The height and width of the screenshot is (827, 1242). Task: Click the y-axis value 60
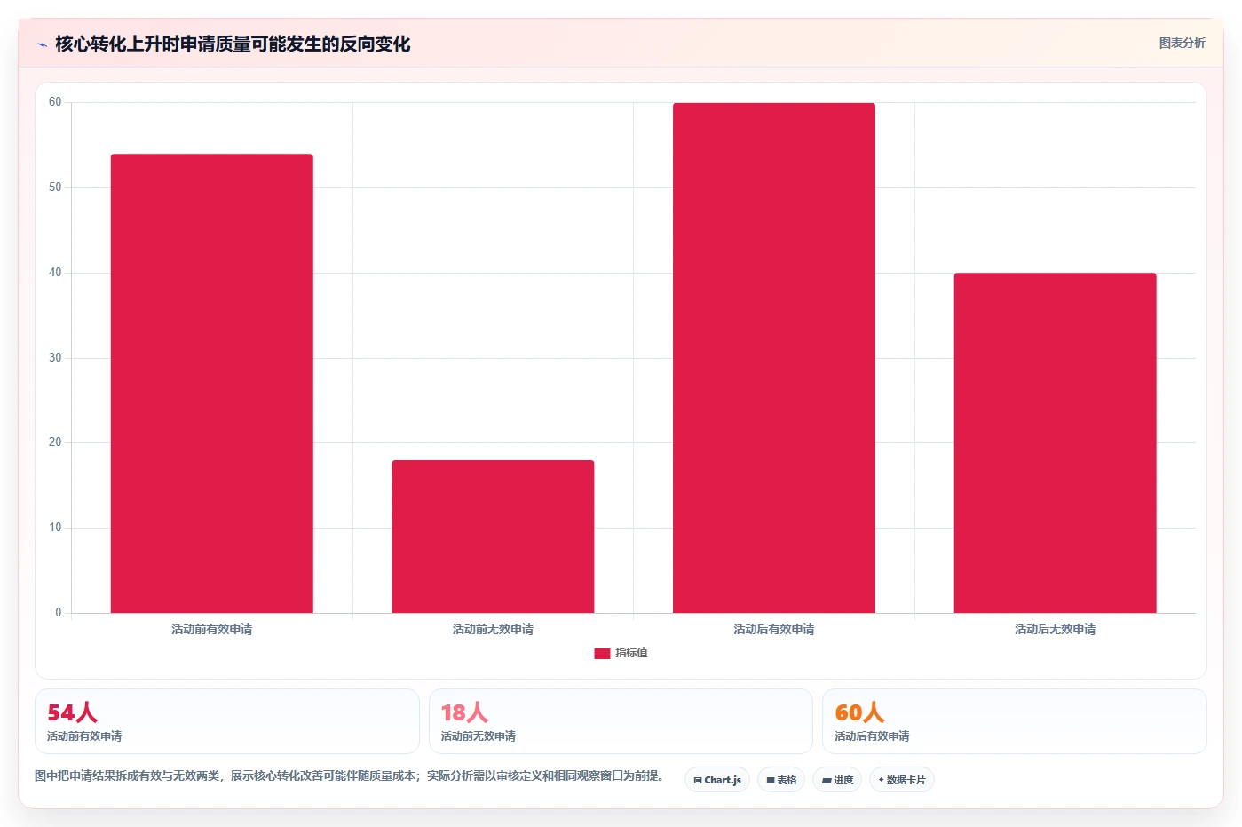(x=55, y=102)
